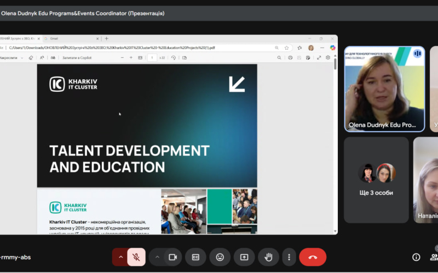Viewport: 438px width, 273px height.
Task: Close the PDF tab
Action: [39, 39]
